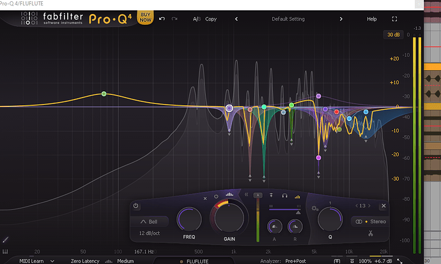This screenshot has height=264, width=441.
Task: Open Zero Latency processing mode menu
Action: (x=85, y=261)
